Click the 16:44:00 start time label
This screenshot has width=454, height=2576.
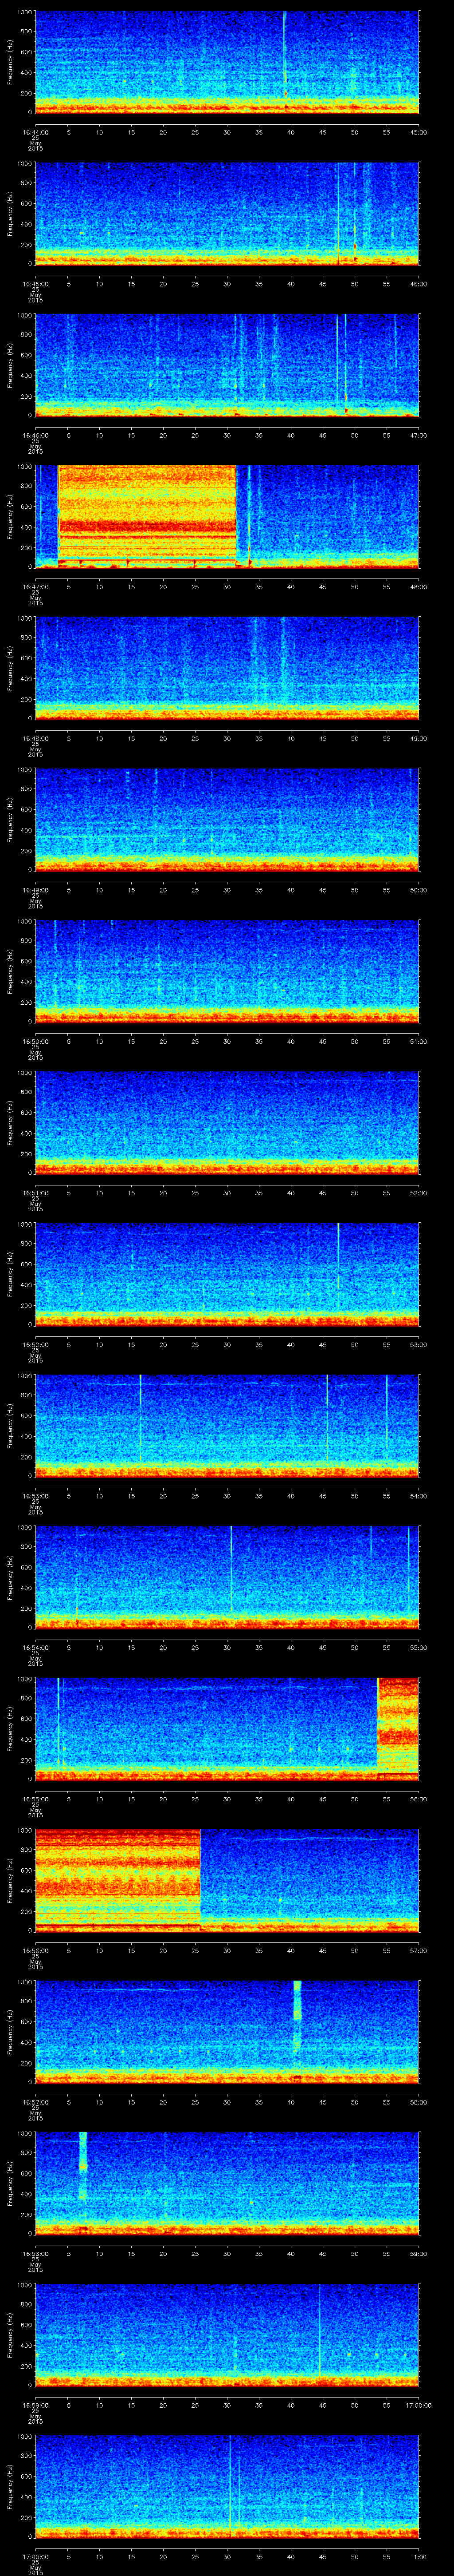tap(36, 132)
